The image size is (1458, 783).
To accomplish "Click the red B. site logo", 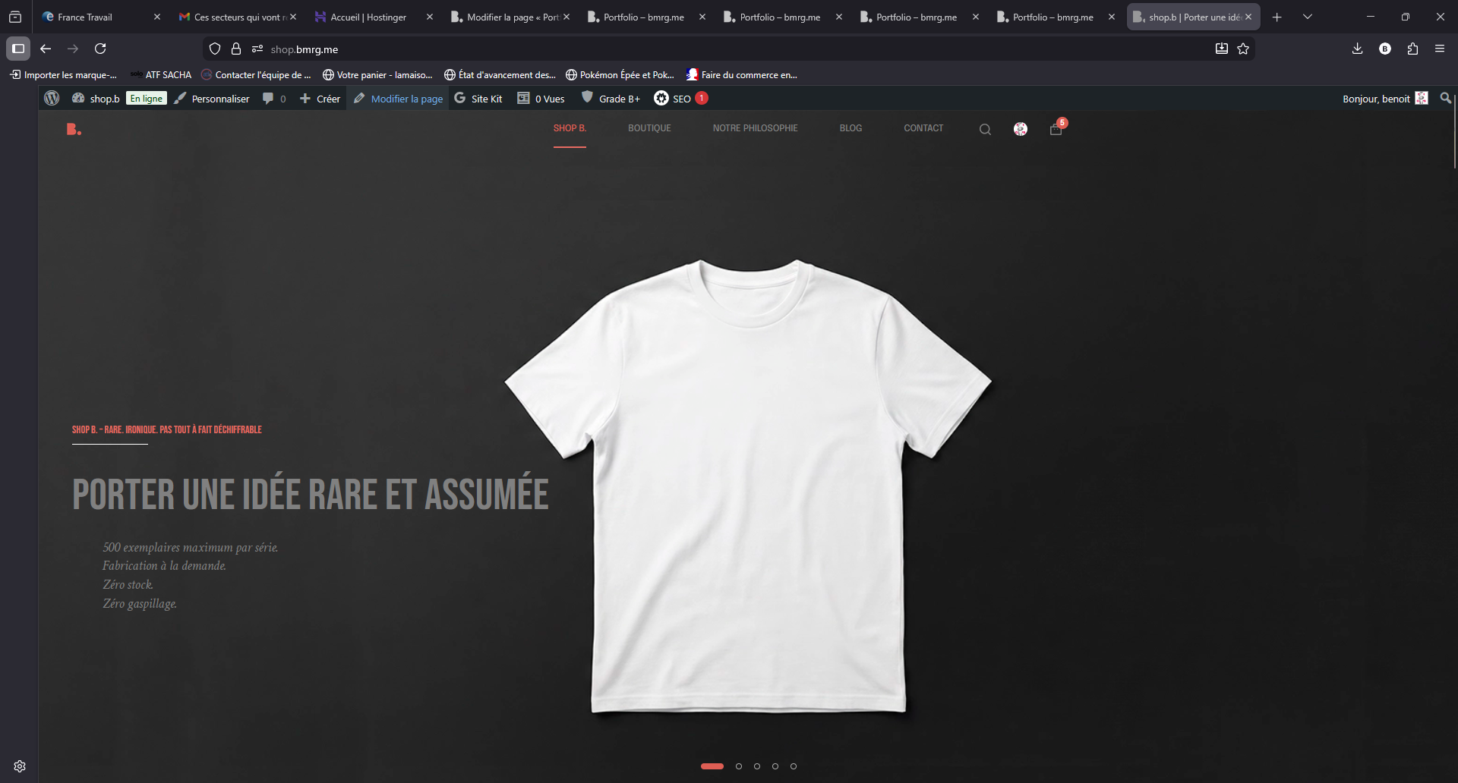I will 74,129.
